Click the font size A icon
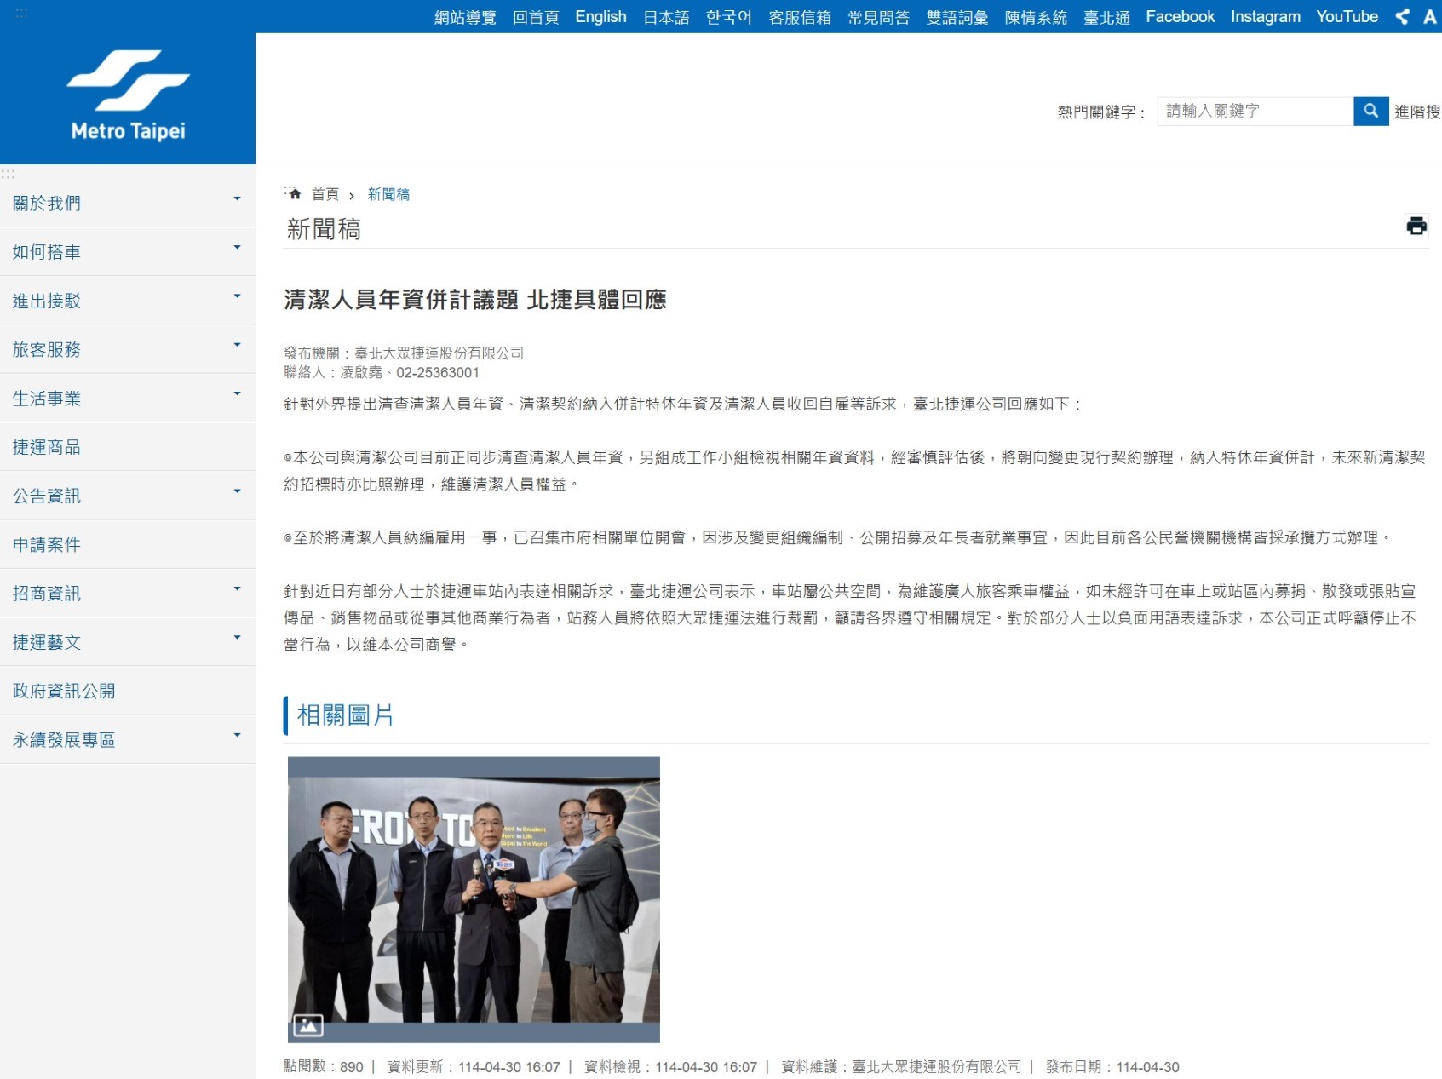 coord(1430,16)
